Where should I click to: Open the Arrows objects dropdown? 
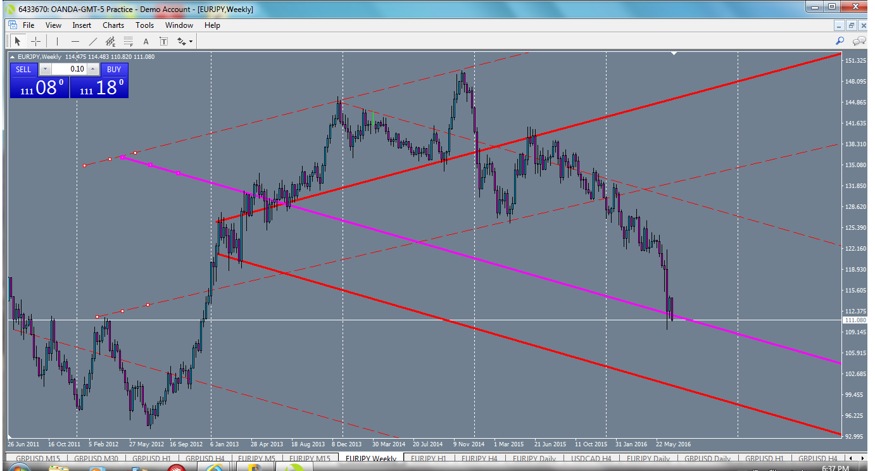coord(184,41)
